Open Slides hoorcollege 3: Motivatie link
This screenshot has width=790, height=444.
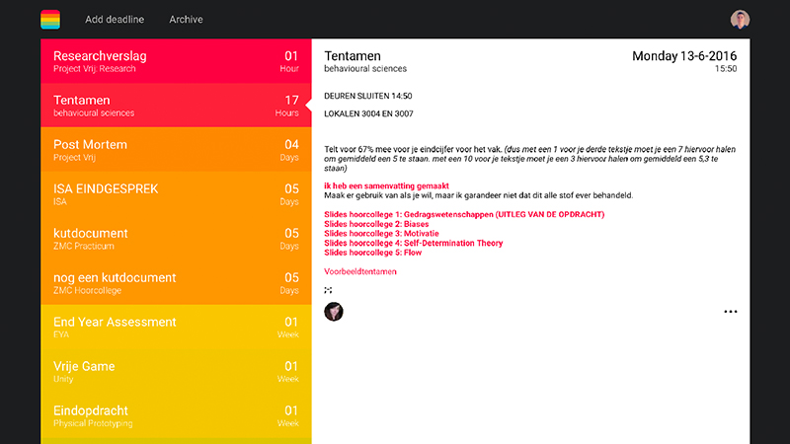[x=381, y=234]
